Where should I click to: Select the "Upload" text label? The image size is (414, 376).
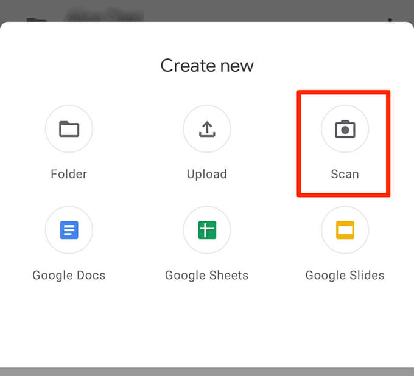(x=207, y=175)
